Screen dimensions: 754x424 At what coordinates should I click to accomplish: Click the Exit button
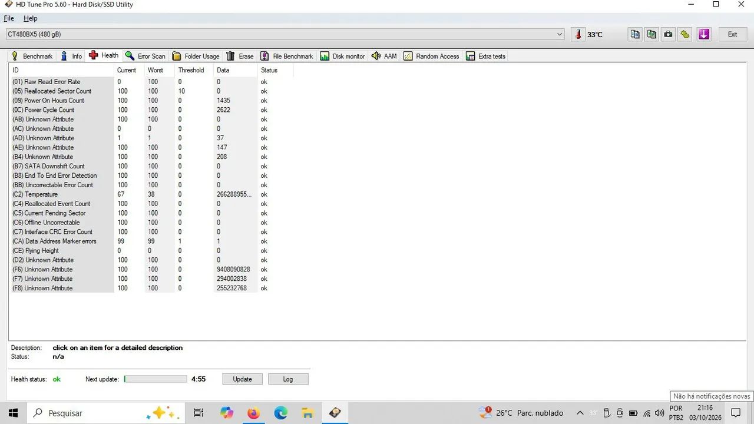pyautogui.click(x=732, y=34)
